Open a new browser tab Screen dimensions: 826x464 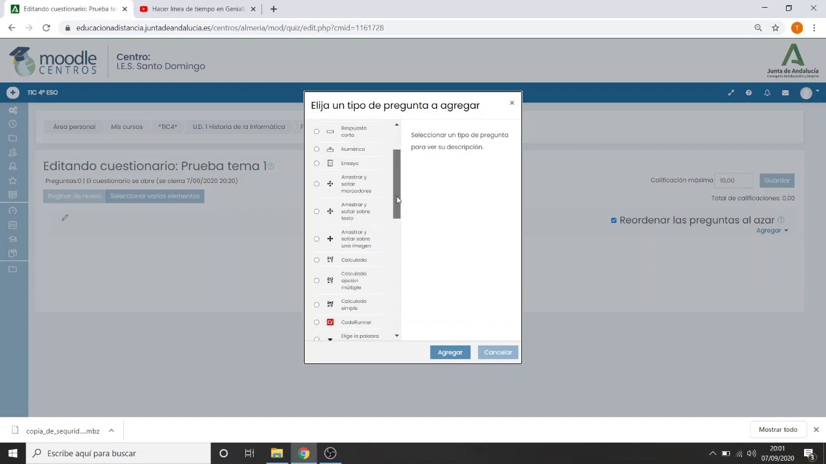pyautogui.click(x=274, y=9)
